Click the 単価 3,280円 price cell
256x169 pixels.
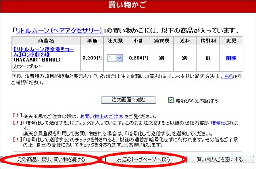pos(92,58)
